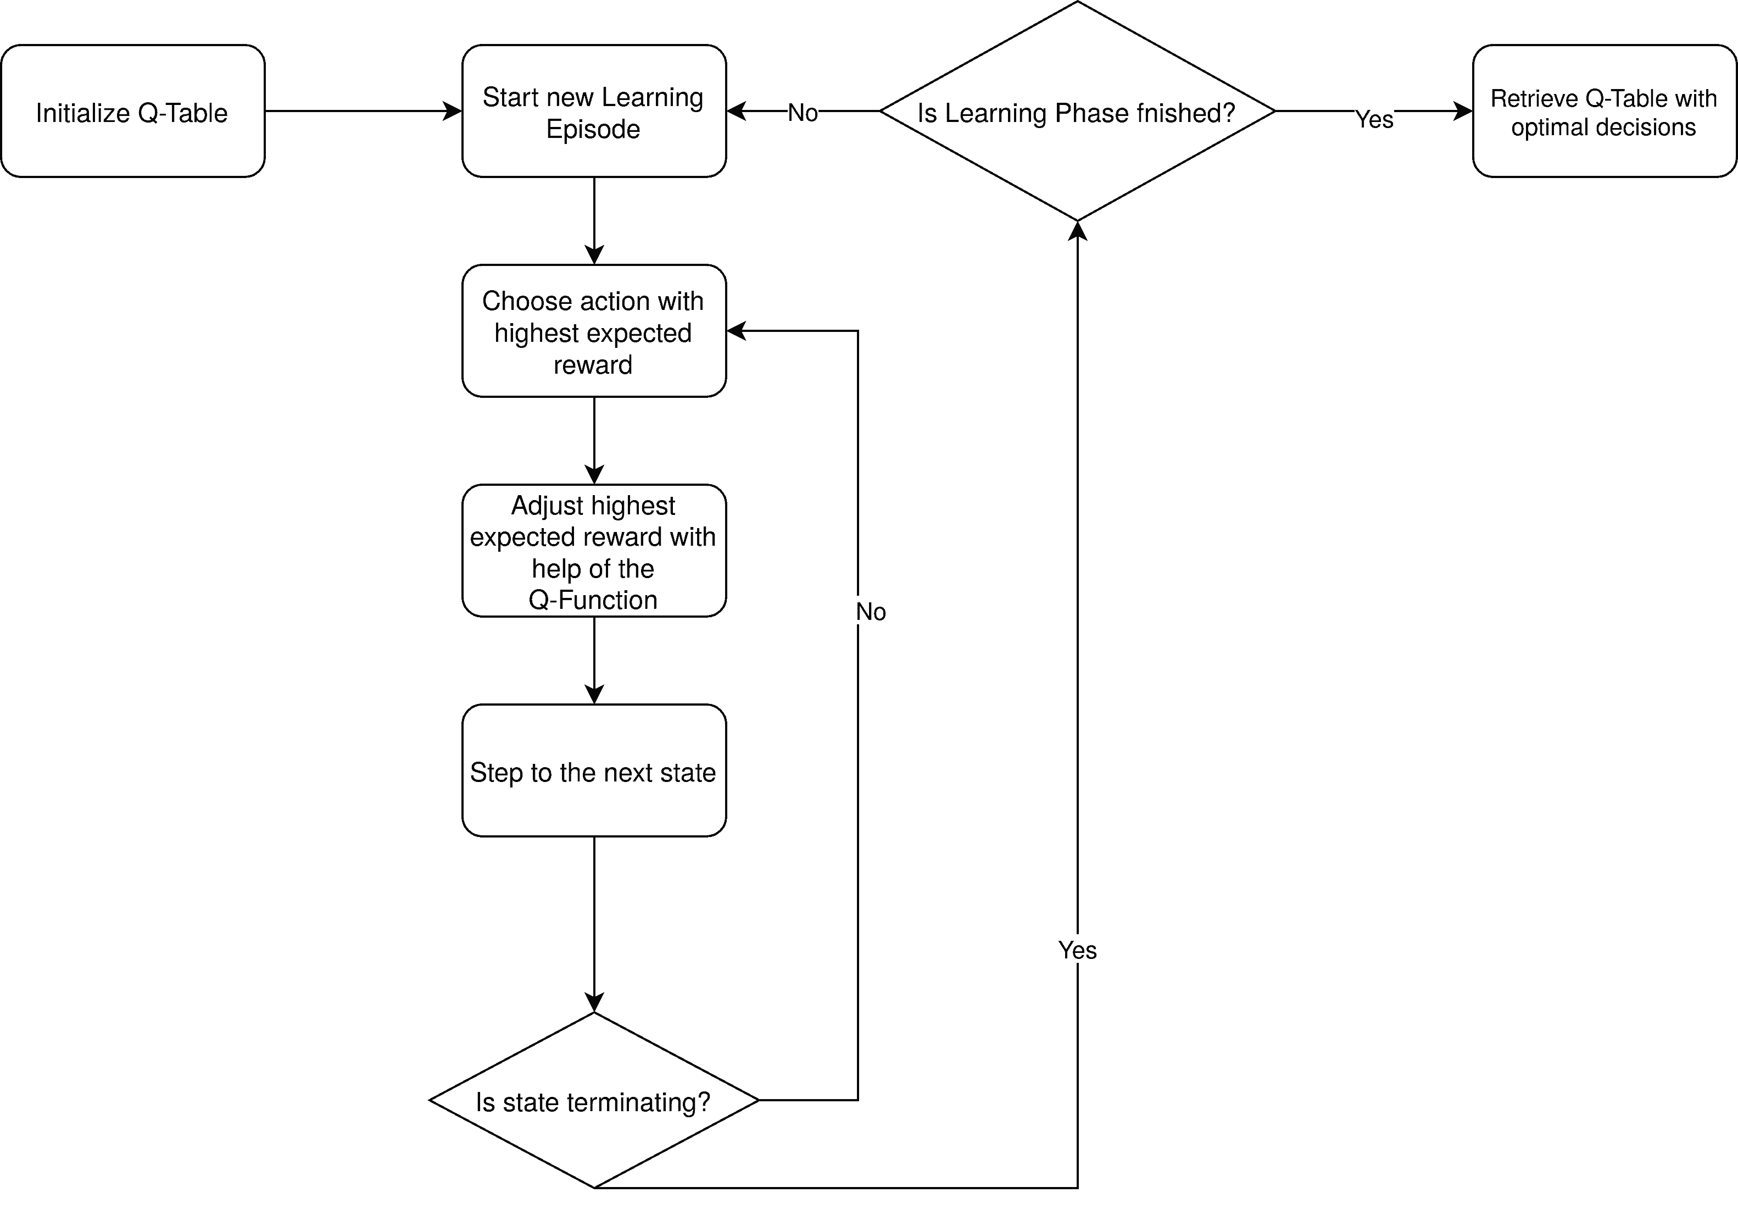Click the Yes label on terminating state
Viewport: 1738px width, 1209px height.
tap(1078, 949)
